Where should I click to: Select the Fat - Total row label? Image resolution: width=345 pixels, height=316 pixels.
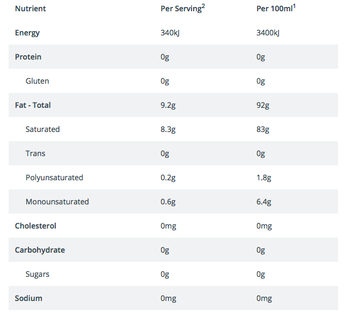point(33,105)
